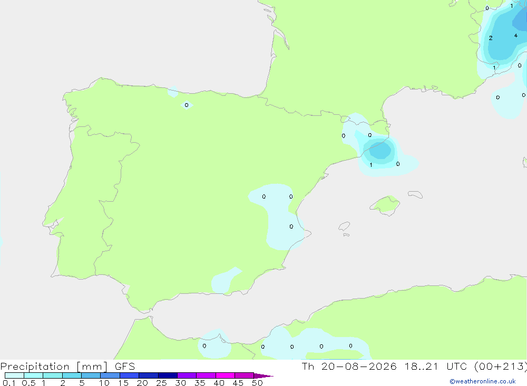Pick the legend swatch between 15 and 20

coord(130,375)
